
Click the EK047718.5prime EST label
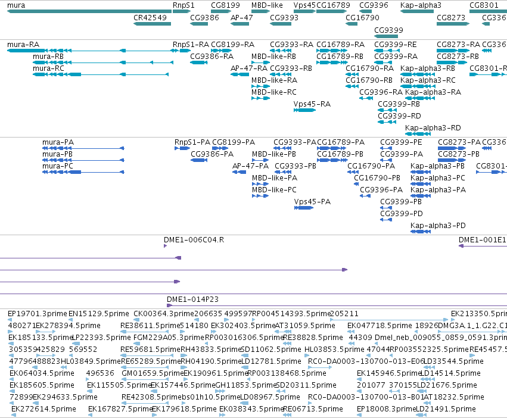[x=380, y=326]
